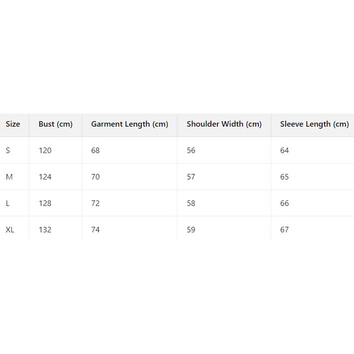Click sleeve length value 64
The width and height of the screenshot is (354, 354).
(x=284, y=151)
